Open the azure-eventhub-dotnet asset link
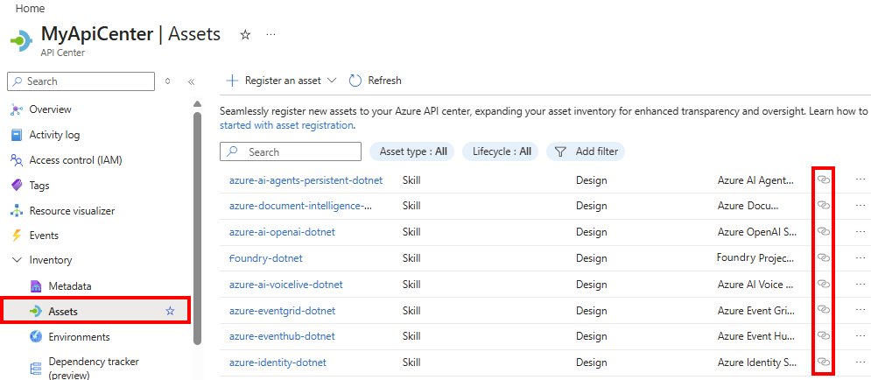This screenshot has height=380, width=871. tap(282, 336)
